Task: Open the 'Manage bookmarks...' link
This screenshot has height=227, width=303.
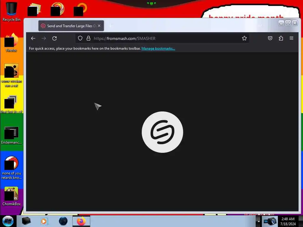Action: click(x=158, y=48)
